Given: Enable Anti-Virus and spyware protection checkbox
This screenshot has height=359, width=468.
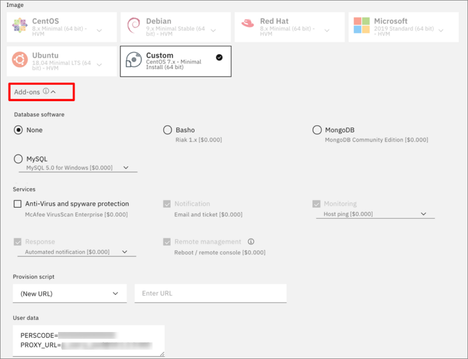Looking at the screenshot, I should tap(18, 204).
